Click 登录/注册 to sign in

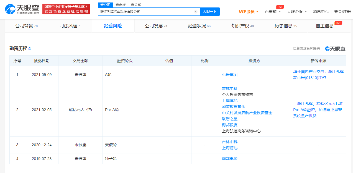pyautogui.click(x=342, y=12)
